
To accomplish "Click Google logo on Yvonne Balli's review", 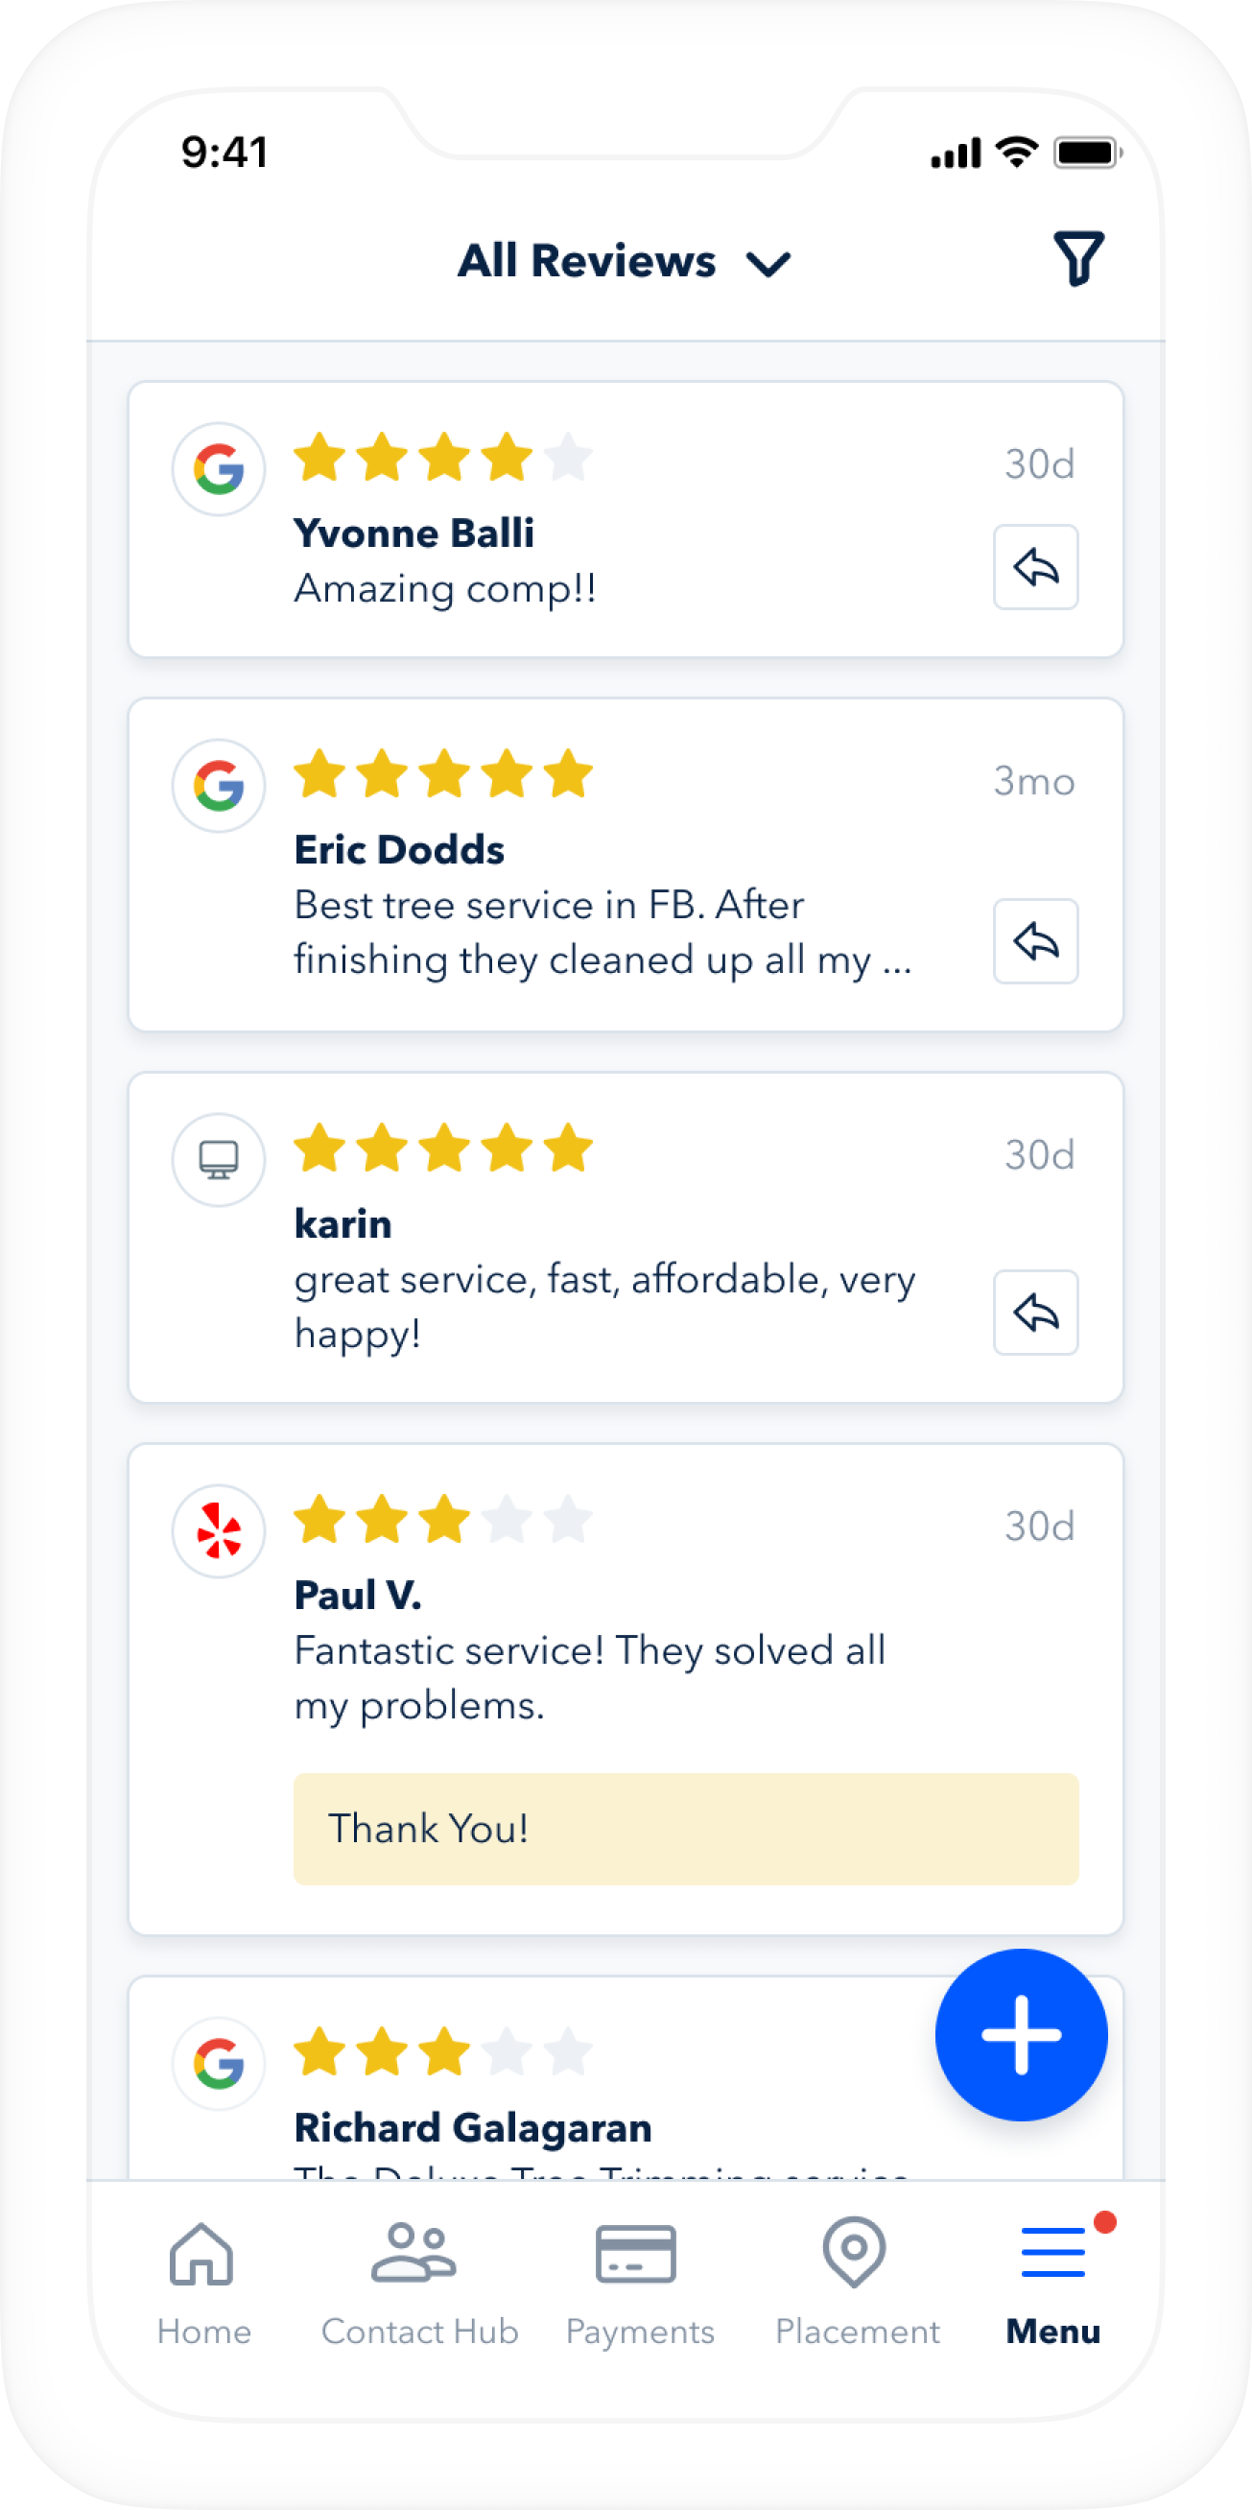I will coord(218,468).
